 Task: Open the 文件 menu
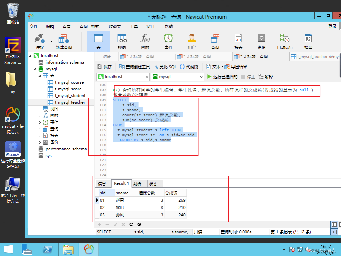point(34,26)
